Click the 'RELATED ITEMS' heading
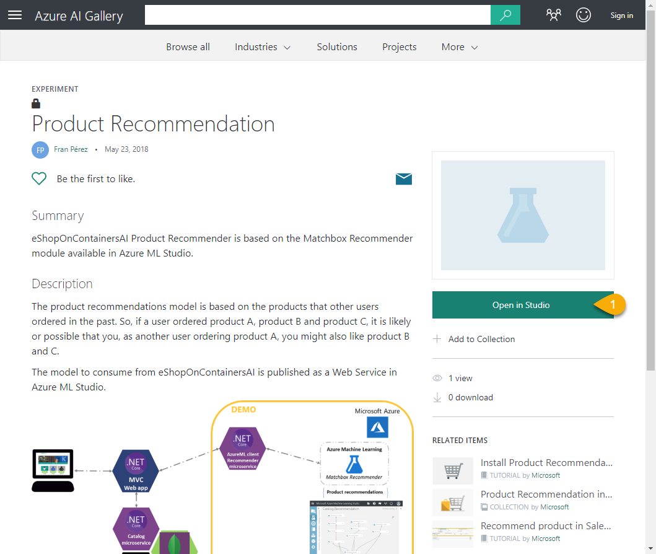This screenshot has width=656, height=554. pos(460,440)
